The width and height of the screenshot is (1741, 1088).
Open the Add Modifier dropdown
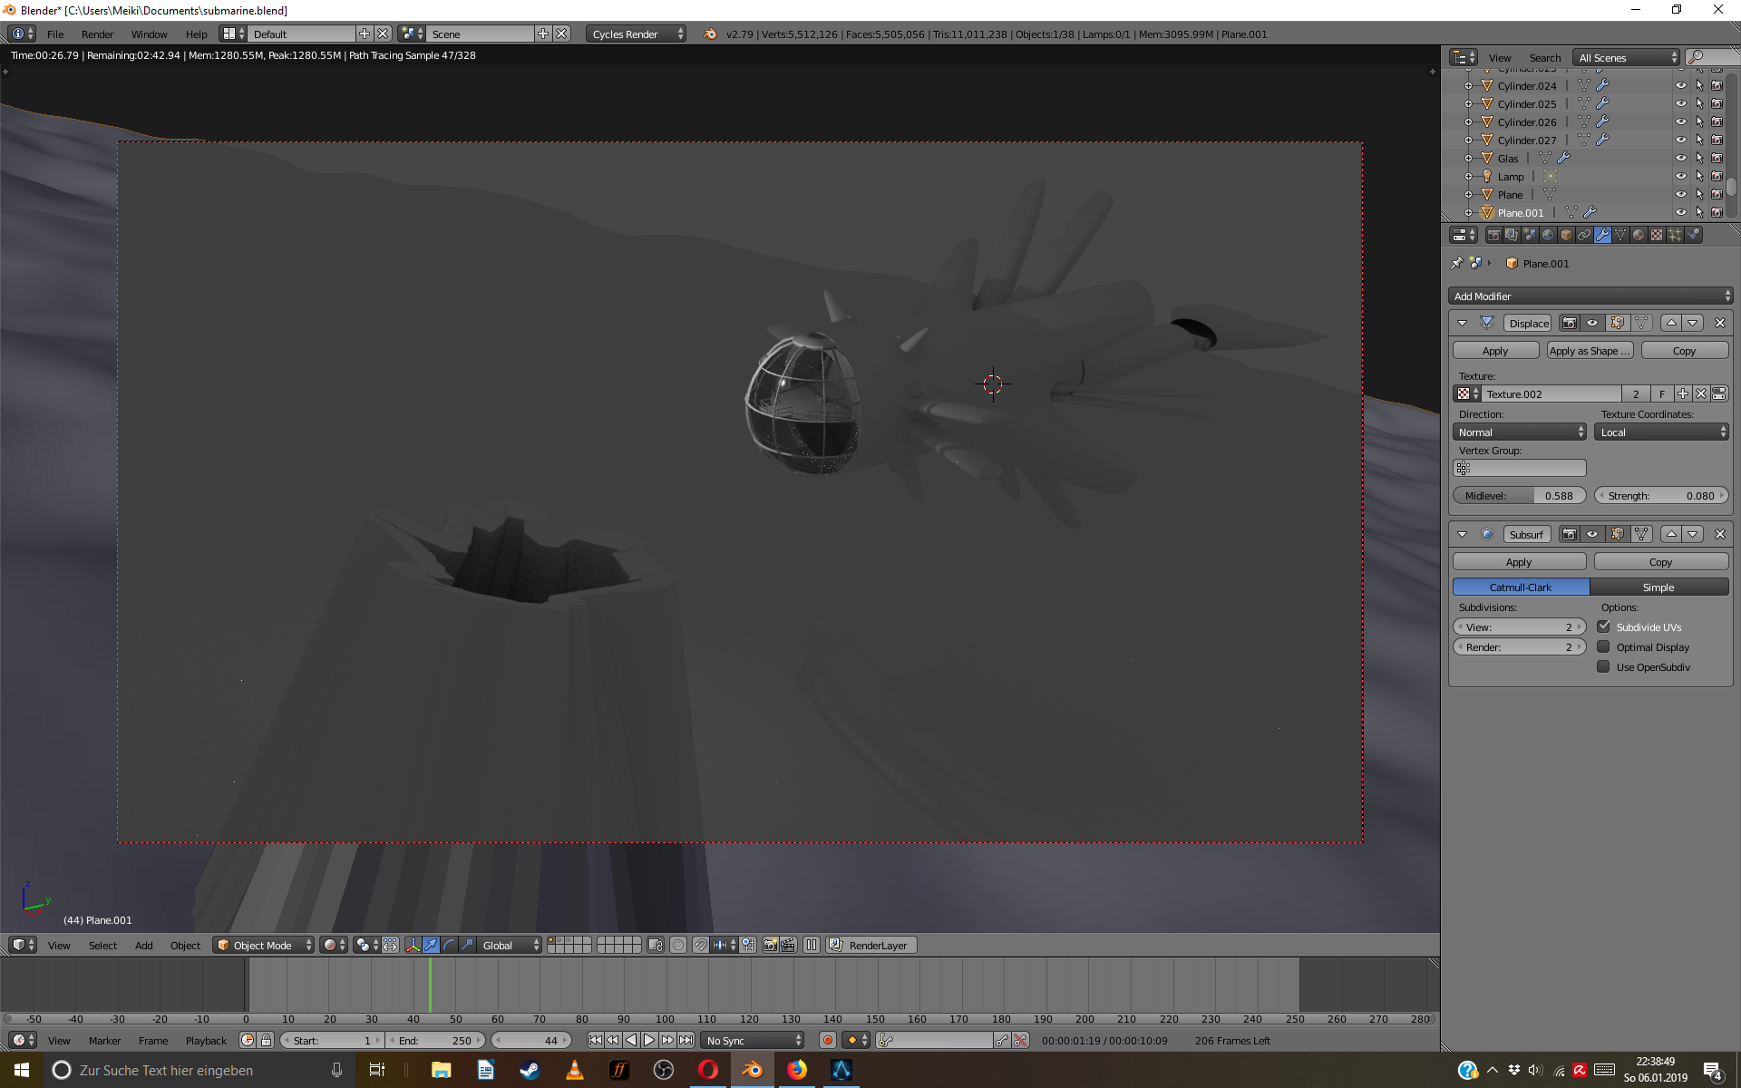pos(1591,296)
